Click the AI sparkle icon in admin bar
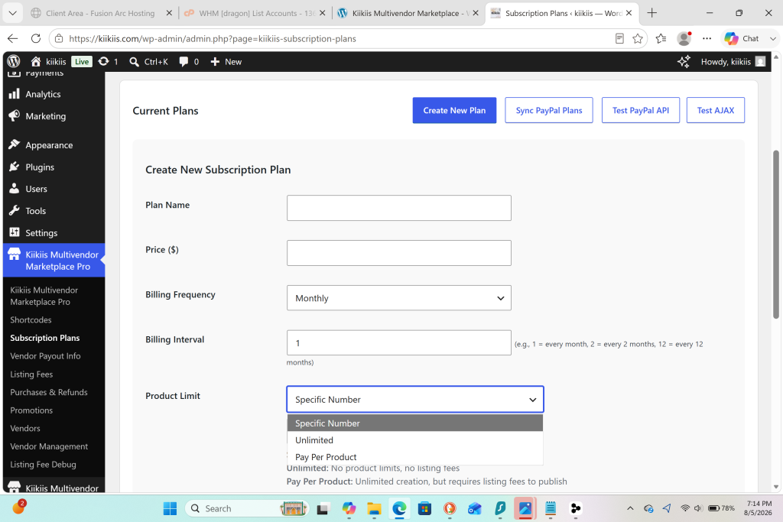783x522 pixels. coord(684,61)
